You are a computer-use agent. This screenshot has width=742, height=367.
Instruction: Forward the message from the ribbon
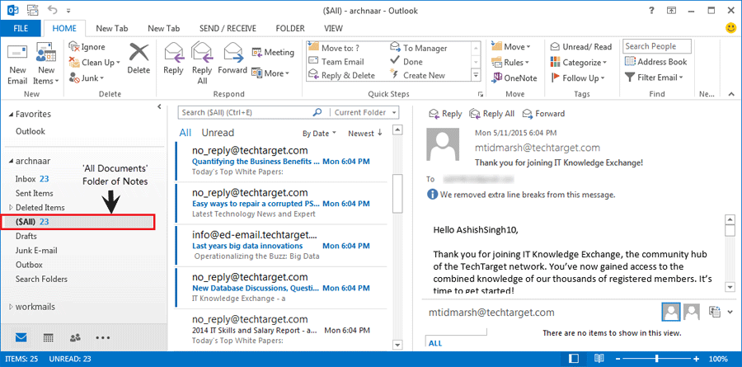(x=232, y=59)
